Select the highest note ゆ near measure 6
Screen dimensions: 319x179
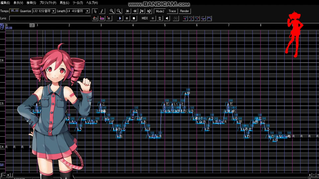[186, 93]
